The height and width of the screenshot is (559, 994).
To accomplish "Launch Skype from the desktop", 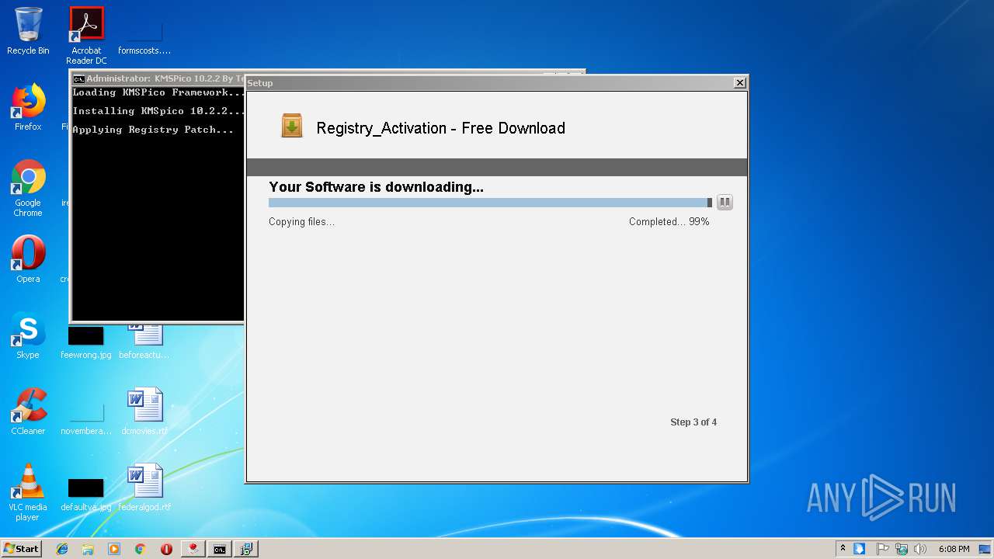I will coord(28,335).
